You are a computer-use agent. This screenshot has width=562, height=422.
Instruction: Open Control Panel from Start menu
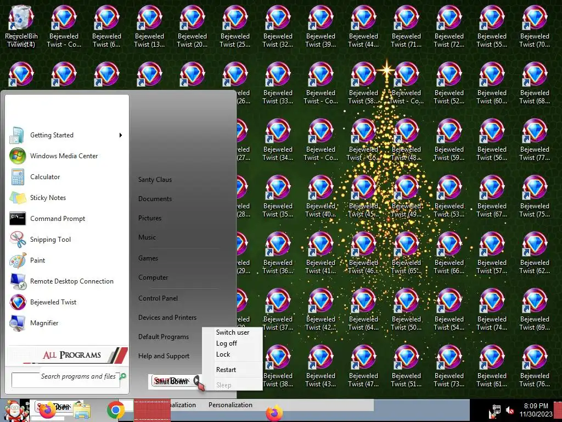(x=158, y=298)
